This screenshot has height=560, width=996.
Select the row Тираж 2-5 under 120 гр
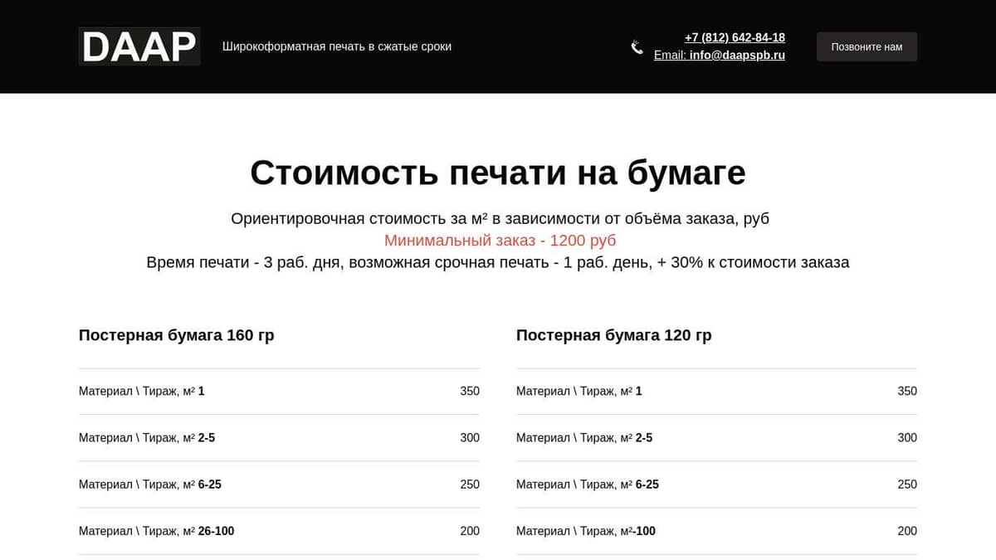[x=716, y=437]
